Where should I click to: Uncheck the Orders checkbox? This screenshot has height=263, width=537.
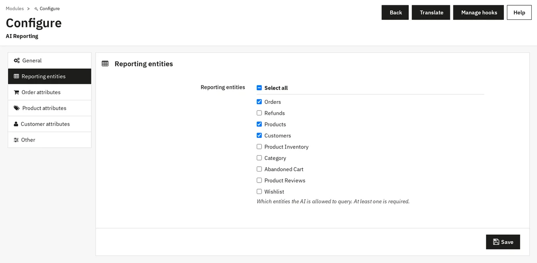point(259,102)
